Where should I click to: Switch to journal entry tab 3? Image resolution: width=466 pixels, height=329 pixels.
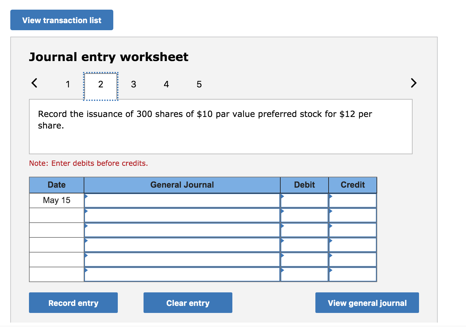tap(134, 84)
